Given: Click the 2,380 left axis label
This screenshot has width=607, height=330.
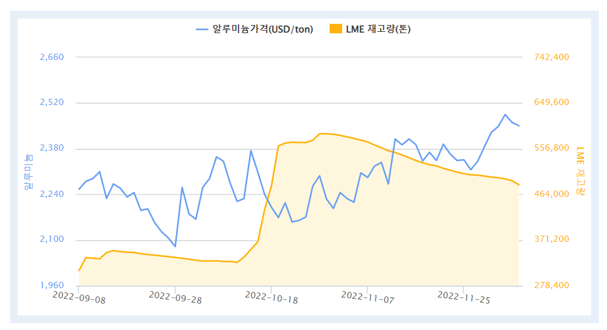Looking at the screenshot, I should coord(52,148).
